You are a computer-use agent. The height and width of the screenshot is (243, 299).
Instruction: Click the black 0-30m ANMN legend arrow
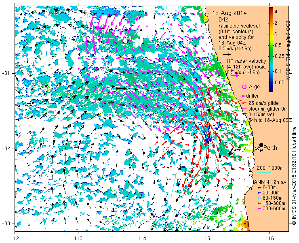(259, 188)
